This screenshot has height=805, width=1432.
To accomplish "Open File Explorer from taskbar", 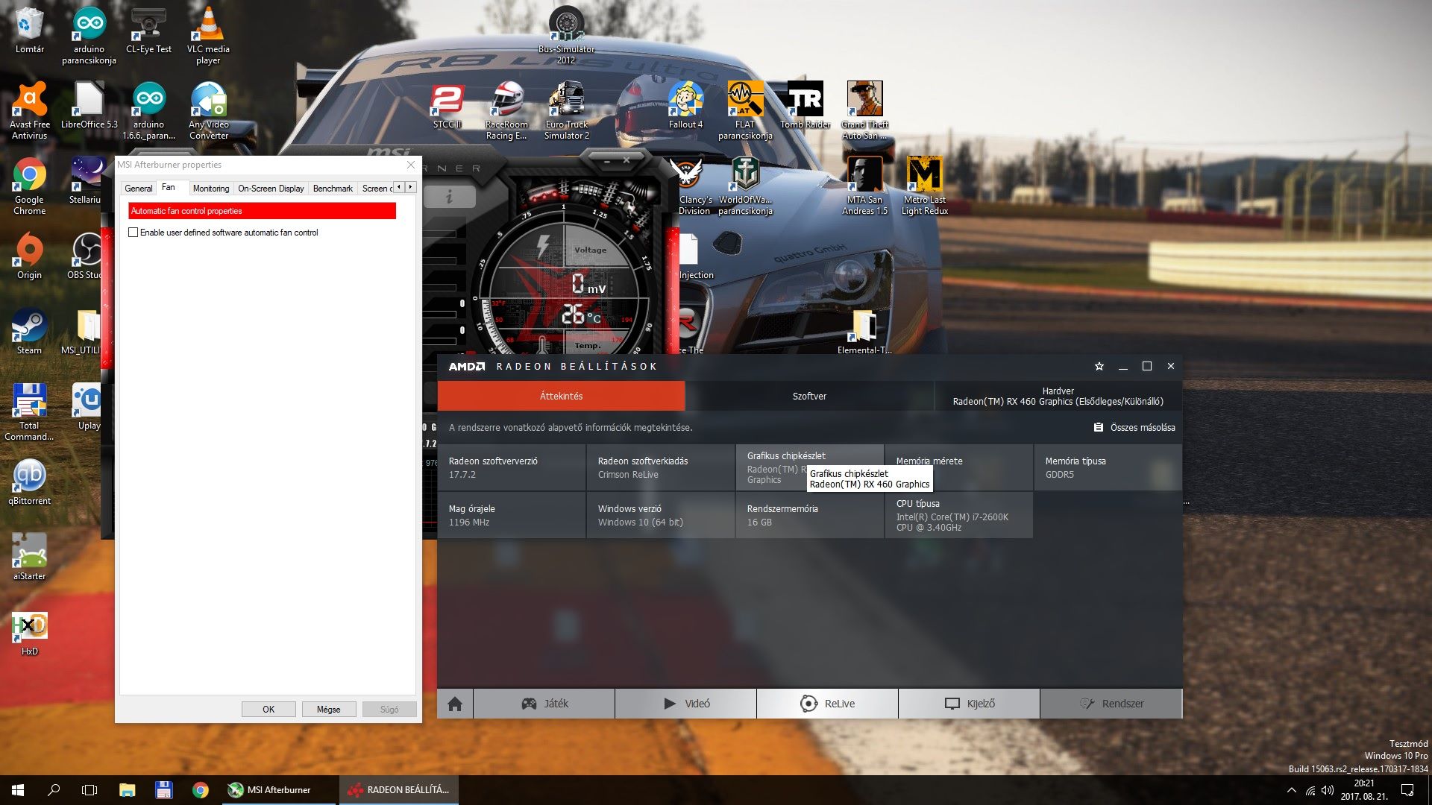I will [127, 790].
